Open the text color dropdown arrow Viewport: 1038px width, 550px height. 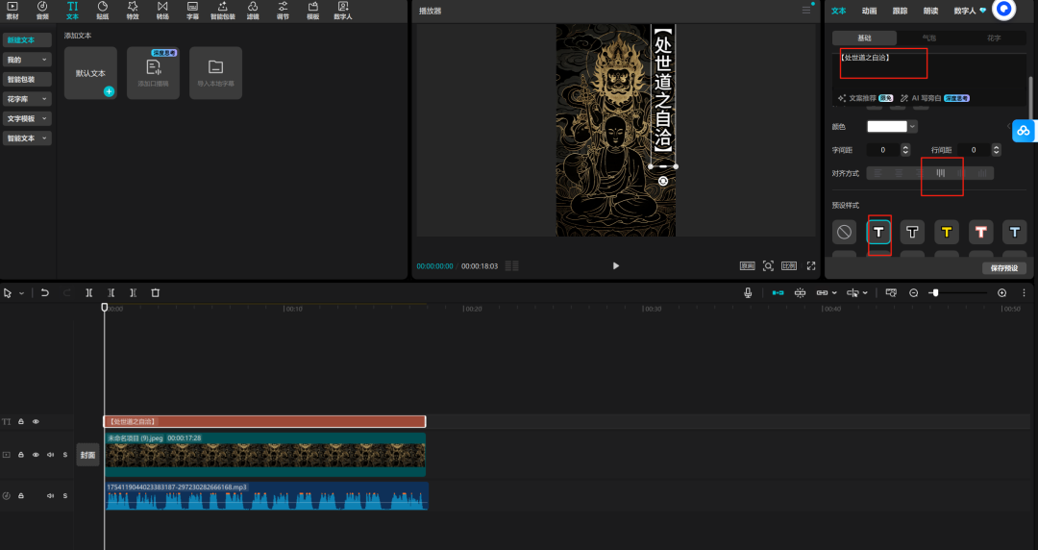[x=912, y=127]
